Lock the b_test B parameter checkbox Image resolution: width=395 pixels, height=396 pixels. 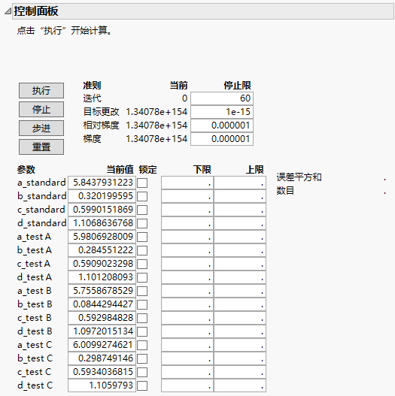142,304
